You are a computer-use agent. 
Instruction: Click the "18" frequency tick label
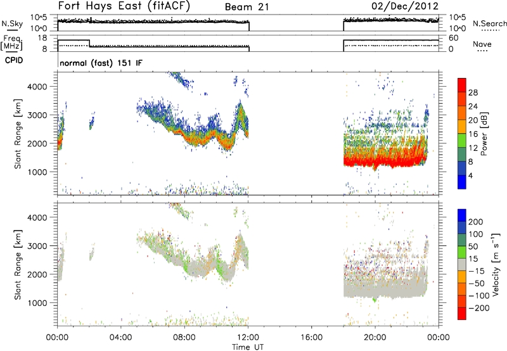pos(41,38)
